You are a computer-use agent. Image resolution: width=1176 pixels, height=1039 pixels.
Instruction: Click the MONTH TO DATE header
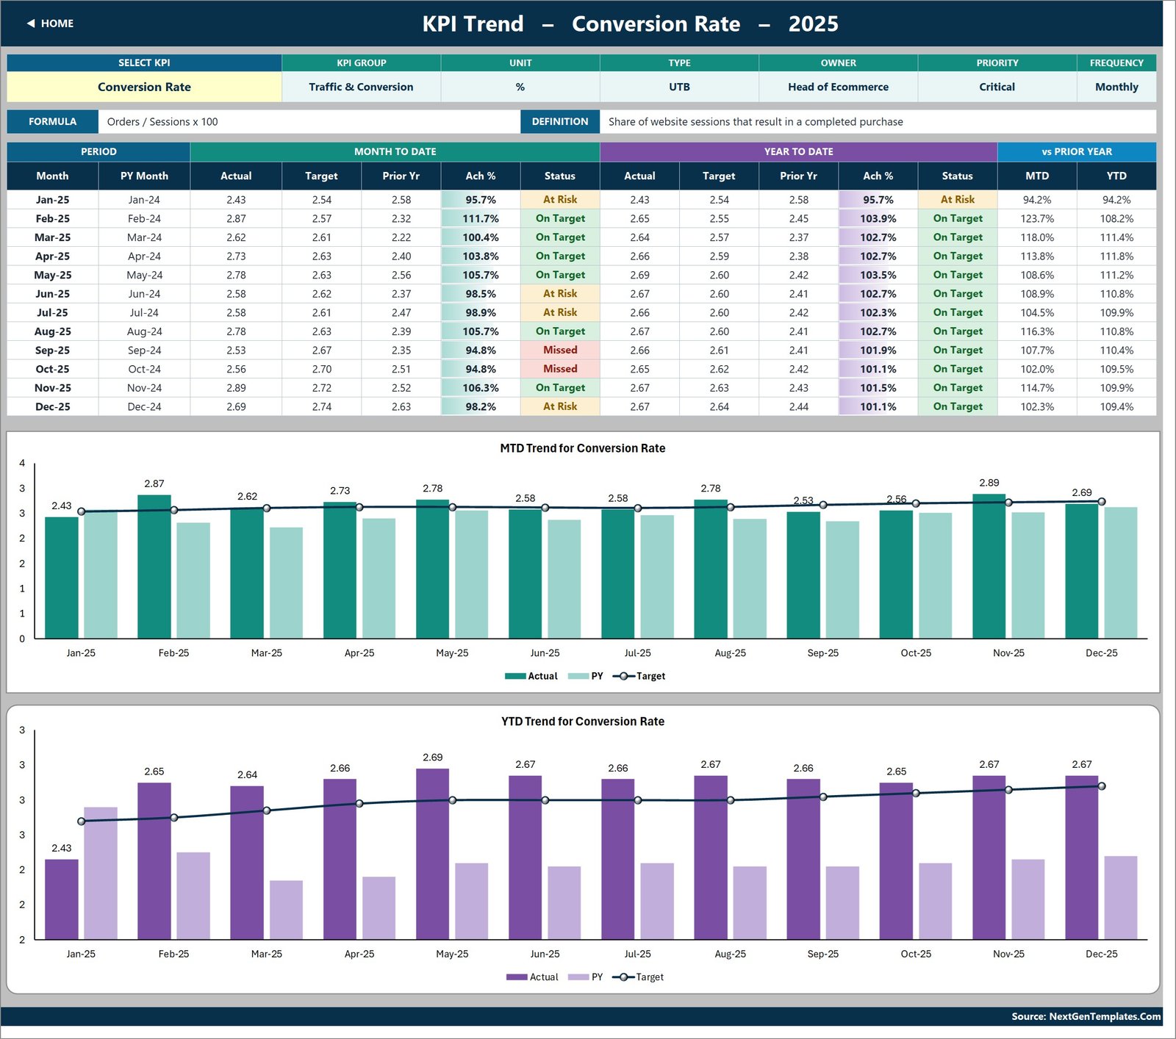pyautogui.click(x=395, y=151)
